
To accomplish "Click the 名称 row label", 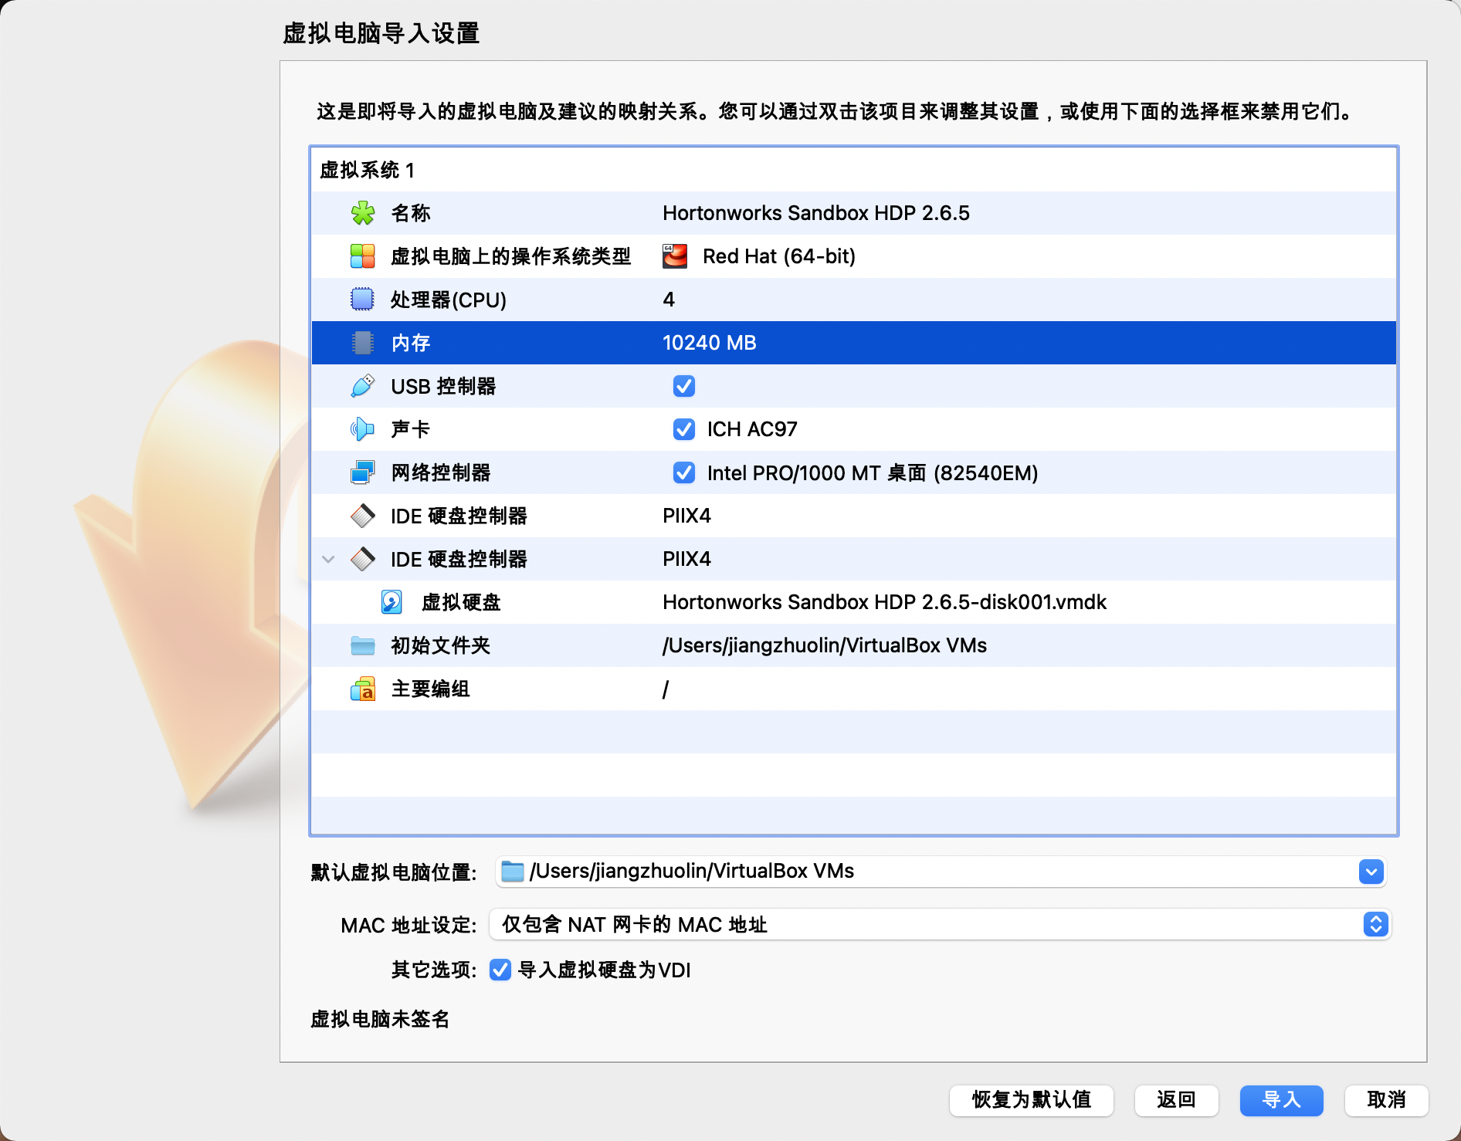I will click(x=411, y=213).
